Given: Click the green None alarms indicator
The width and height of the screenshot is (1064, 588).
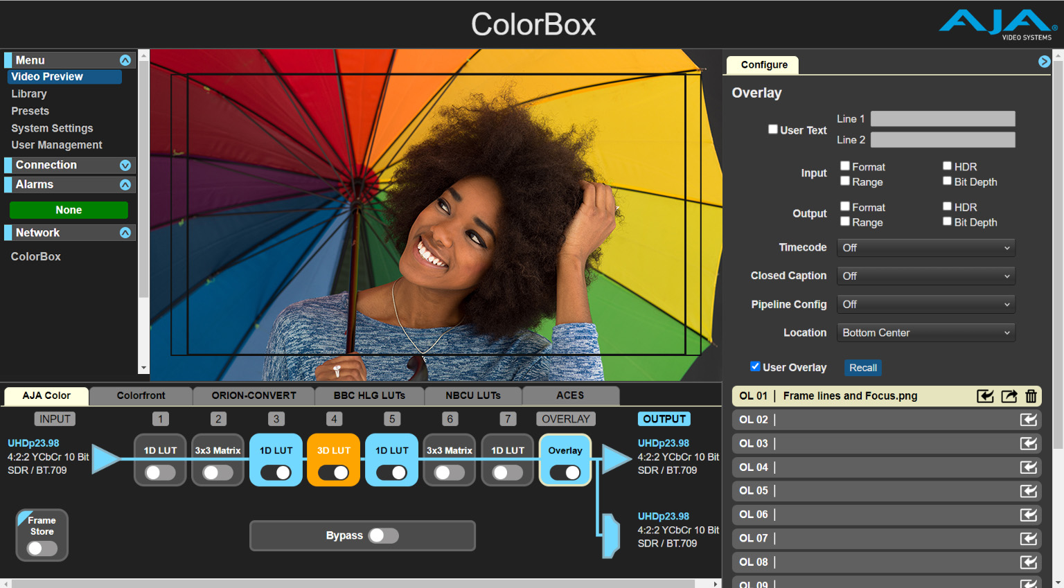Looking at the screenshot, I should [x=68, y=209].
